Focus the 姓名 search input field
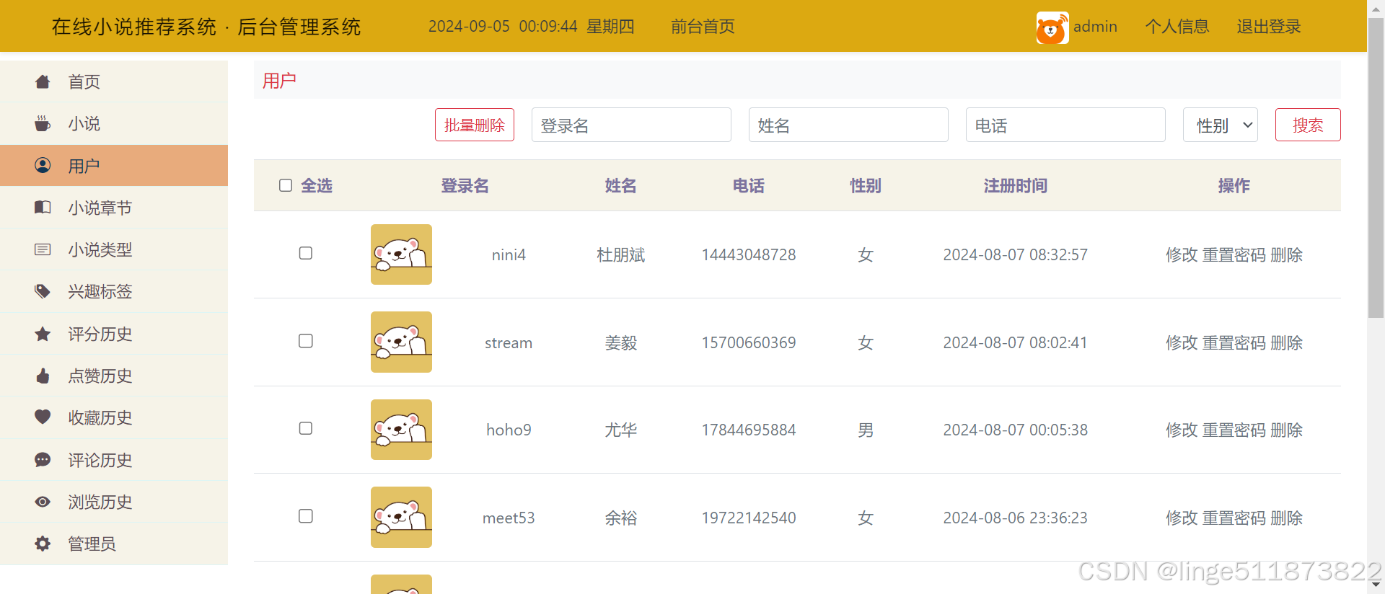1385x594 pixels. 848,125
